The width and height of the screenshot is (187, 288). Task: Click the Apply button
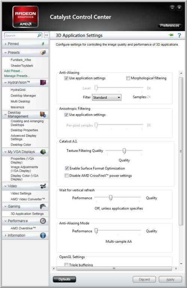pyautogui.click(x=170, y=279)
